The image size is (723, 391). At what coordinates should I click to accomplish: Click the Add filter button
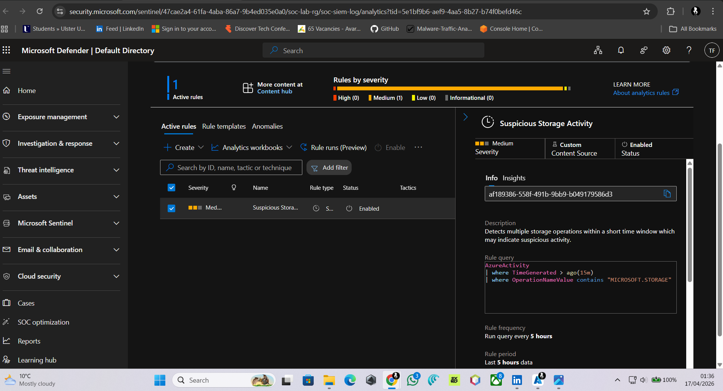pos(329,167)
